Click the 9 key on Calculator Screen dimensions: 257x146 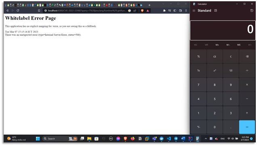[231, 84]
